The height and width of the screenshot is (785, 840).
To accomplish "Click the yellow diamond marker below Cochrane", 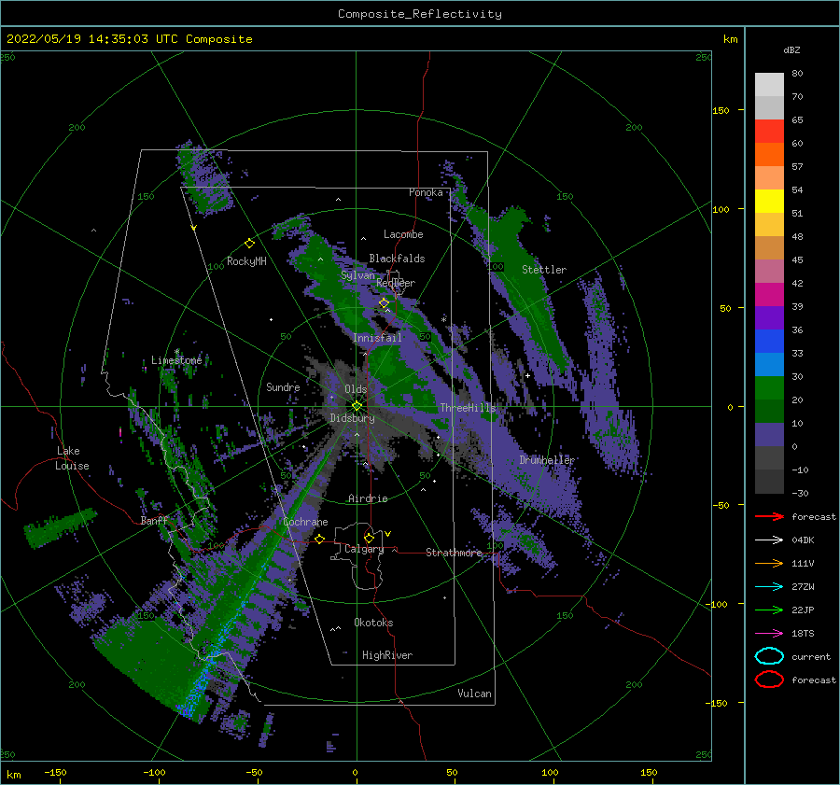I will (x=320, y=539).
